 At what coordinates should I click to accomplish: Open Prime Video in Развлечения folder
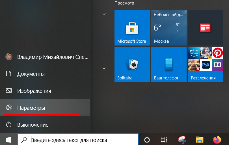coord(194,53)
